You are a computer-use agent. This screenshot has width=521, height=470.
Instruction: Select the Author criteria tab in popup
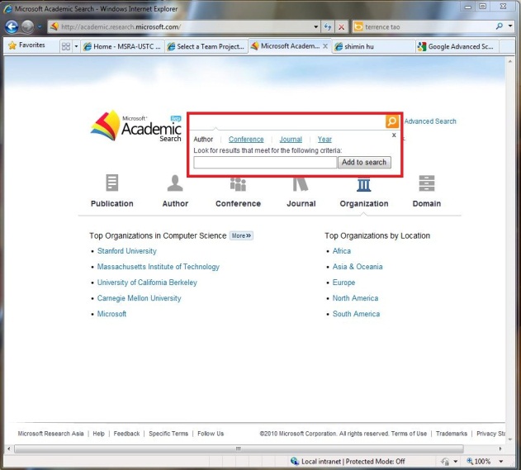click(203, 140)
